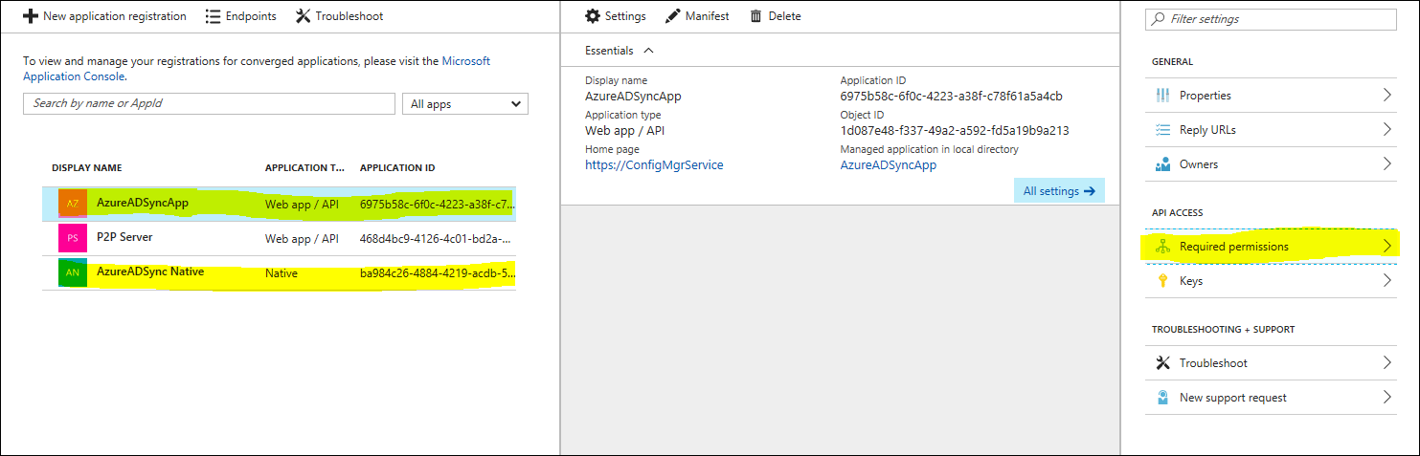Screen dimensions: 1420x456
Task: Focus the Filter settings search box
Action: [x=1271, y=19]
